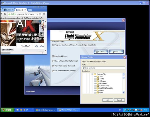The image size is (150, 117).
Task: Switch to the Upload browser tab
Action: [8, 10]
